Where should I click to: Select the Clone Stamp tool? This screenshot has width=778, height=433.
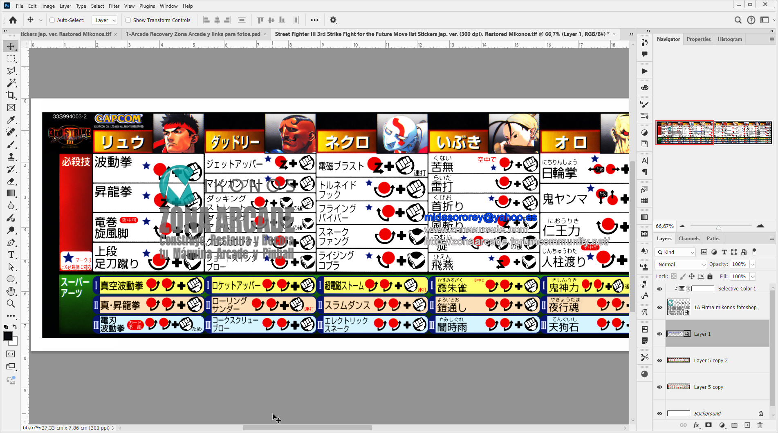(11, 156)
